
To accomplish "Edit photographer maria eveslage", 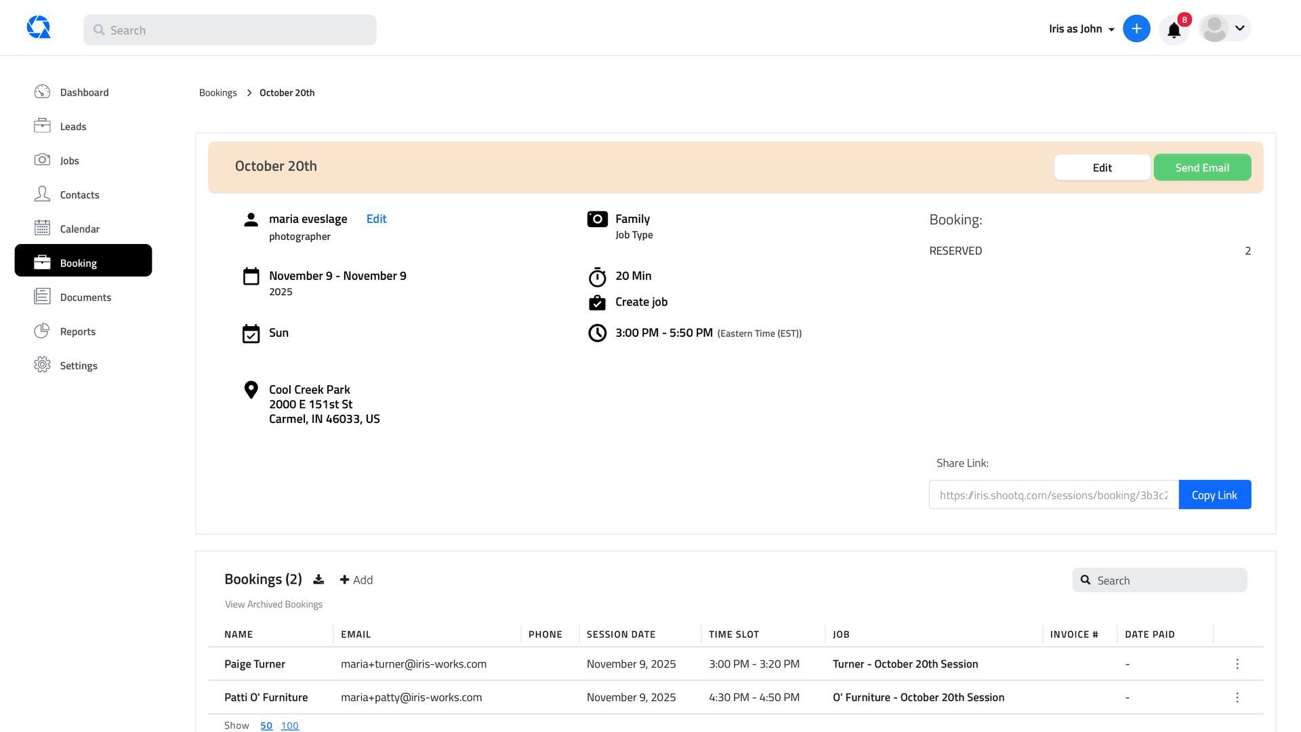I will pos(376,219).
